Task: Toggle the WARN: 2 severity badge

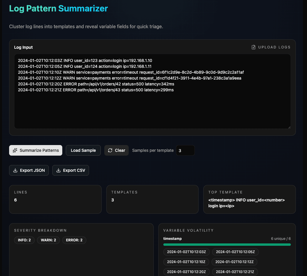Action: 48,240
